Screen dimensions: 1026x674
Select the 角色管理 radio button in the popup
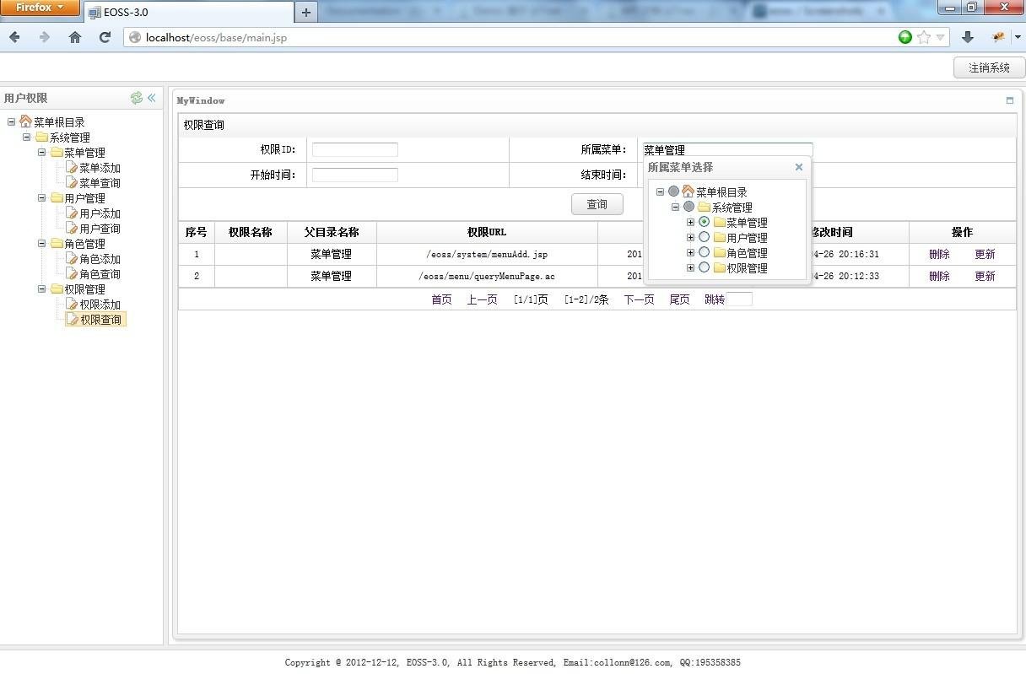[x=705, y=252]
